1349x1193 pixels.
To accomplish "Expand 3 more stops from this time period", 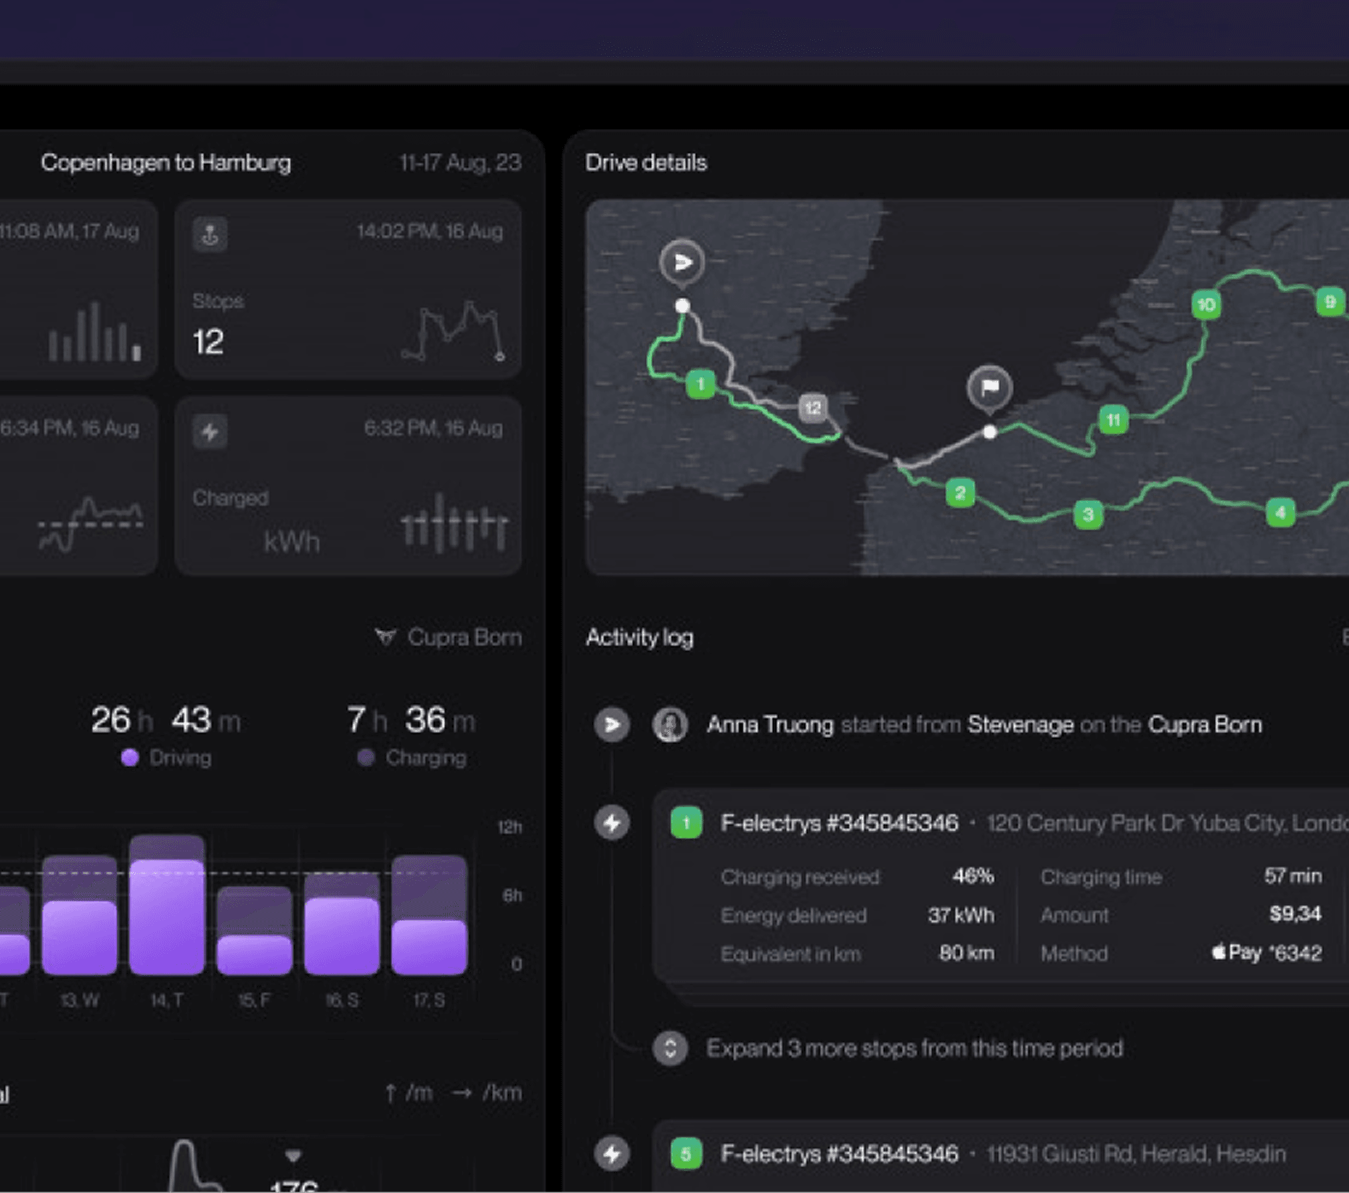I will point(914,1048).
